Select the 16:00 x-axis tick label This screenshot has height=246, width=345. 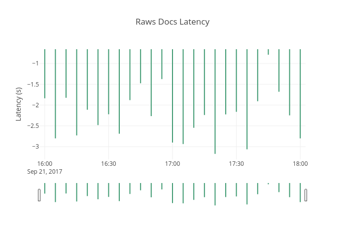(x=44, y=164)
